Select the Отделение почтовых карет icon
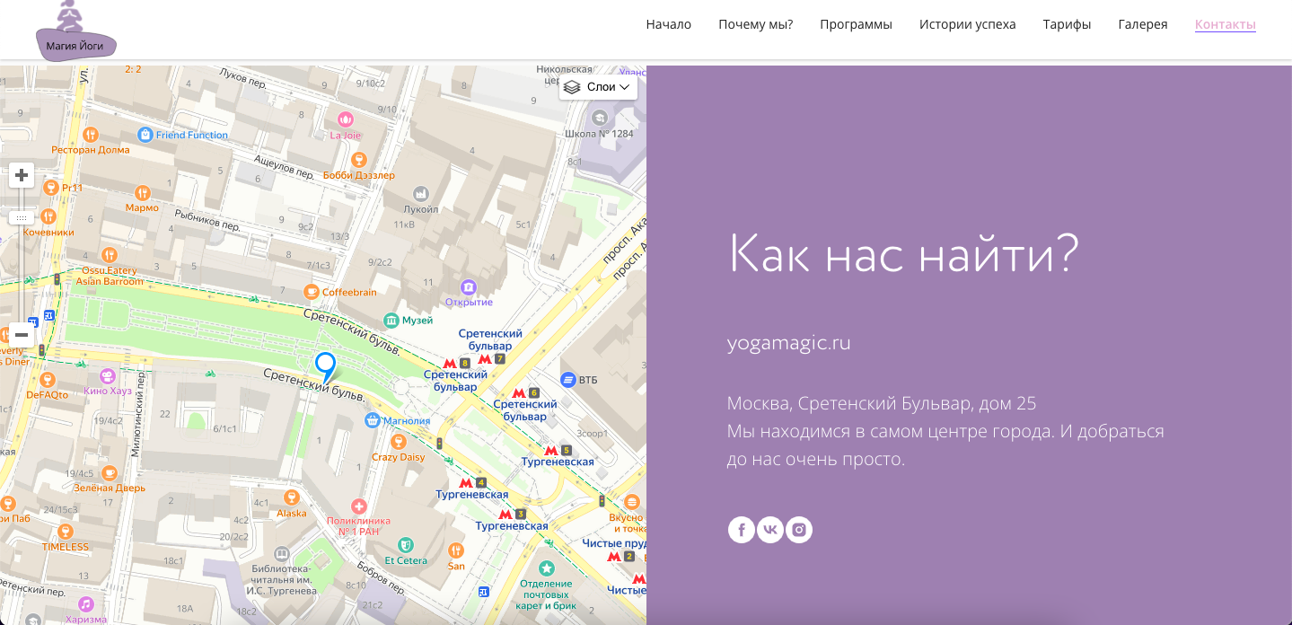The height and width of the screenshot is (625, 1292). coord(546,568)
